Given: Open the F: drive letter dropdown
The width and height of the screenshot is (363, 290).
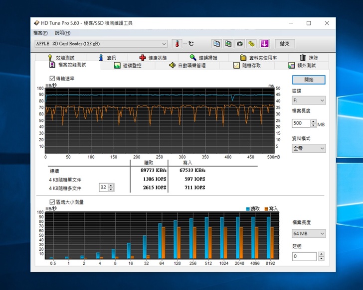Looking at the screenshot, I should pyautogui.click(x=309, y=100).
